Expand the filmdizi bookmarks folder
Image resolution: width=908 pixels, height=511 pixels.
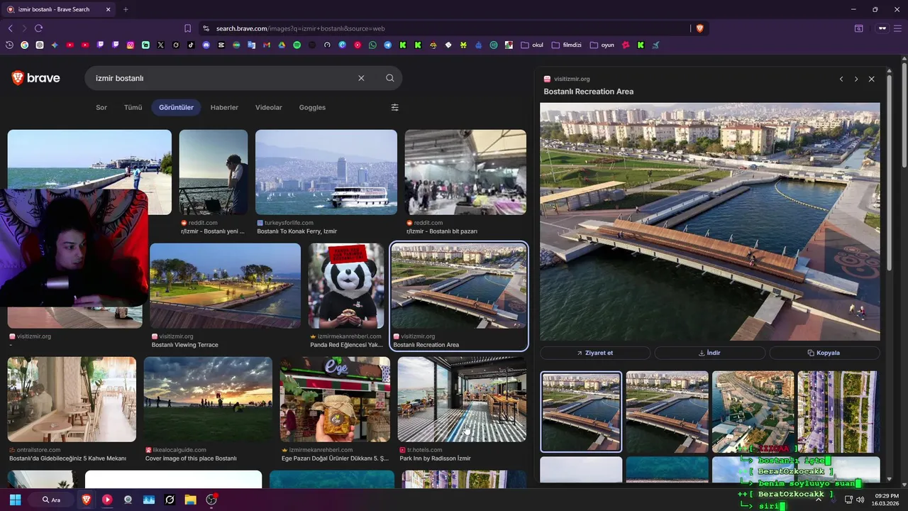point(566,45)
